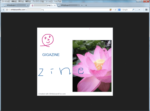Close the browser window

click(146, 1)
